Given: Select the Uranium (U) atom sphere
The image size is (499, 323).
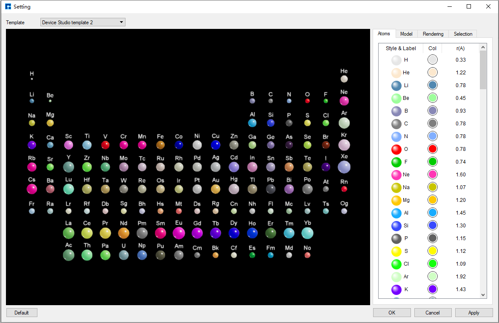Looking at the screenshot, I should pyautogui.click(x=124, y=255).
